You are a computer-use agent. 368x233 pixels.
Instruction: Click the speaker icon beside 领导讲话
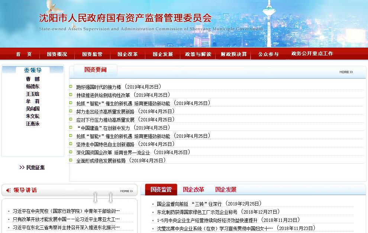(8, 191)
